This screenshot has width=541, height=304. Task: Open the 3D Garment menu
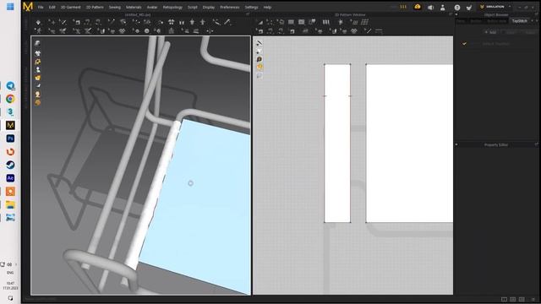coord(71,8)
